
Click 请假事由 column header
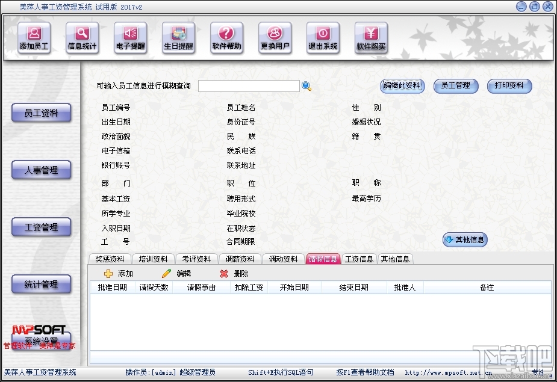[x=201, y=288]
